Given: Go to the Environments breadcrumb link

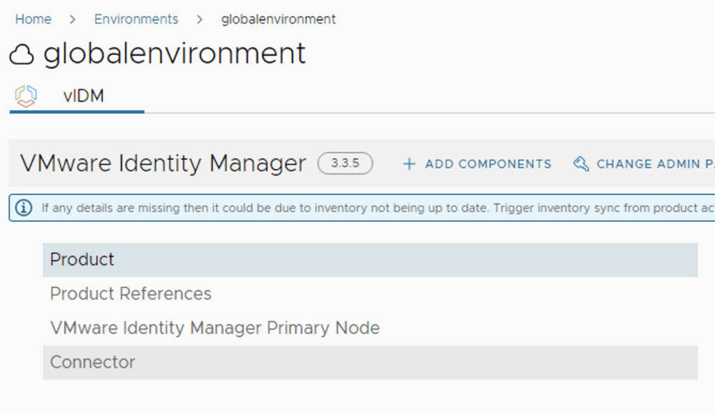Looking at the screenshot, I should pyautogui.click(x=136, y=20).
